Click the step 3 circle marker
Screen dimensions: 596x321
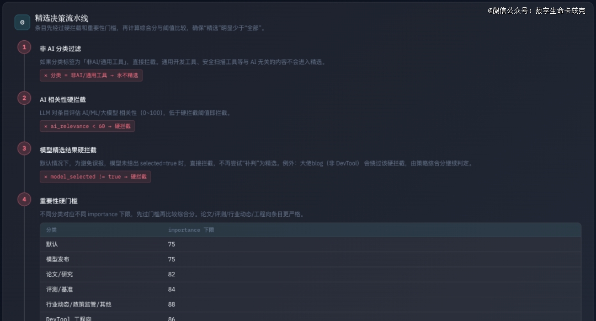click(24, 148)
